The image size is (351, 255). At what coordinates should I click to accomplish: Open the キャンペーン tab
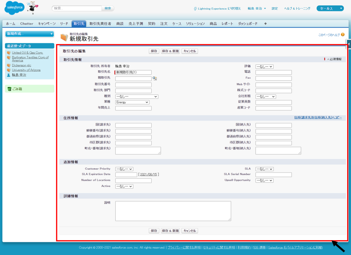[47, 24]
